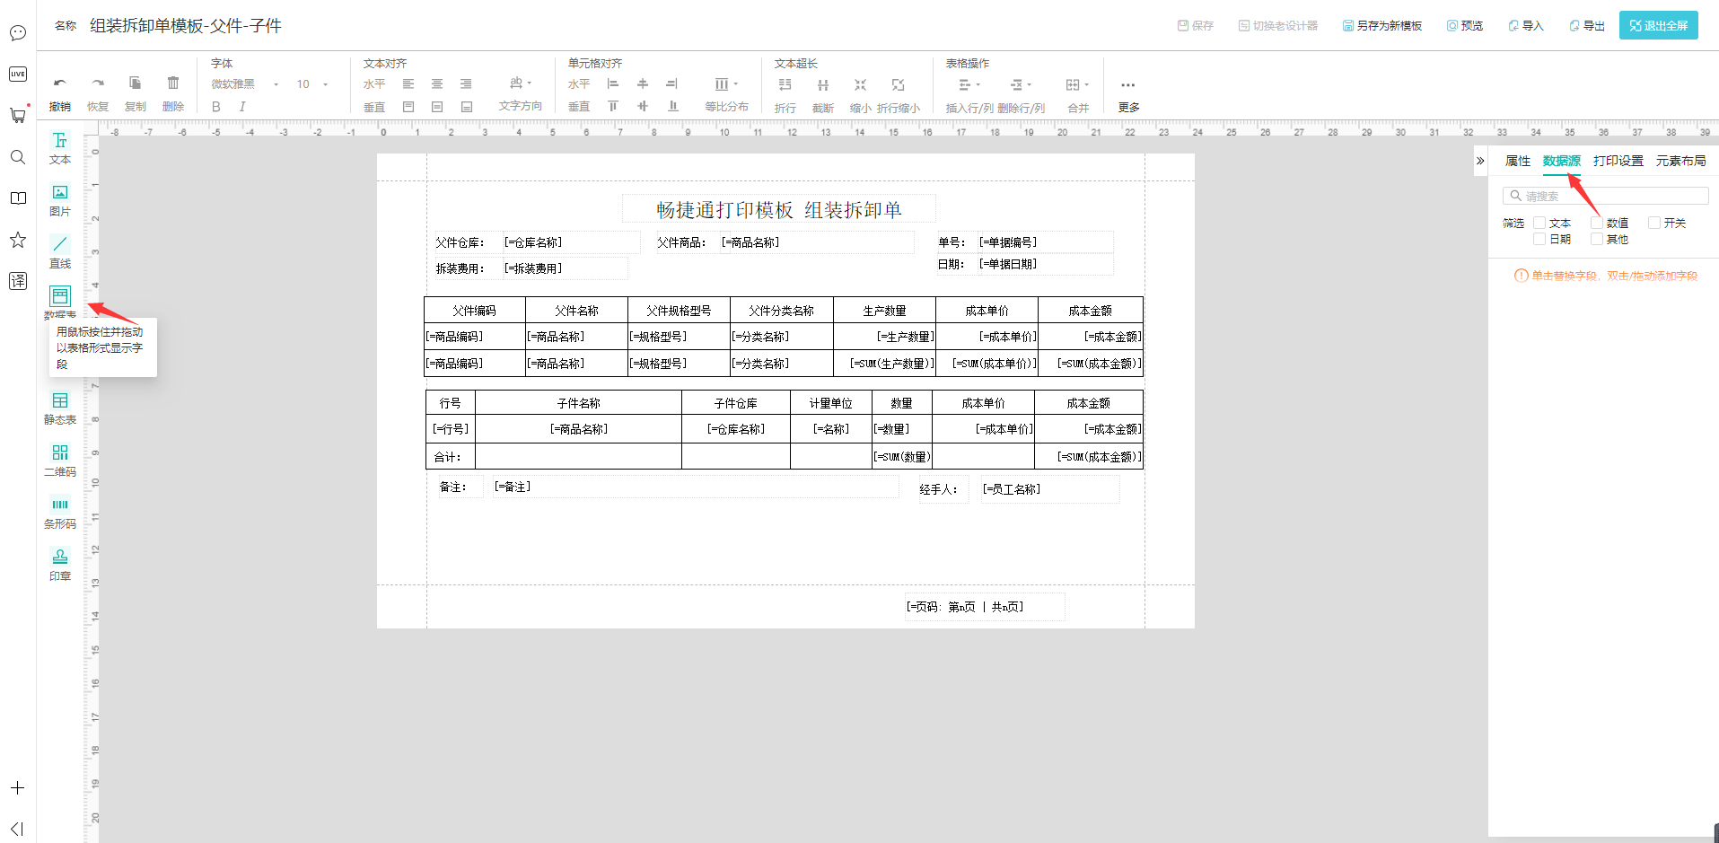Open the merge cells (合并) dropdown
1719x843 pixels.
pyautogui.click(x=1078, y=84)
